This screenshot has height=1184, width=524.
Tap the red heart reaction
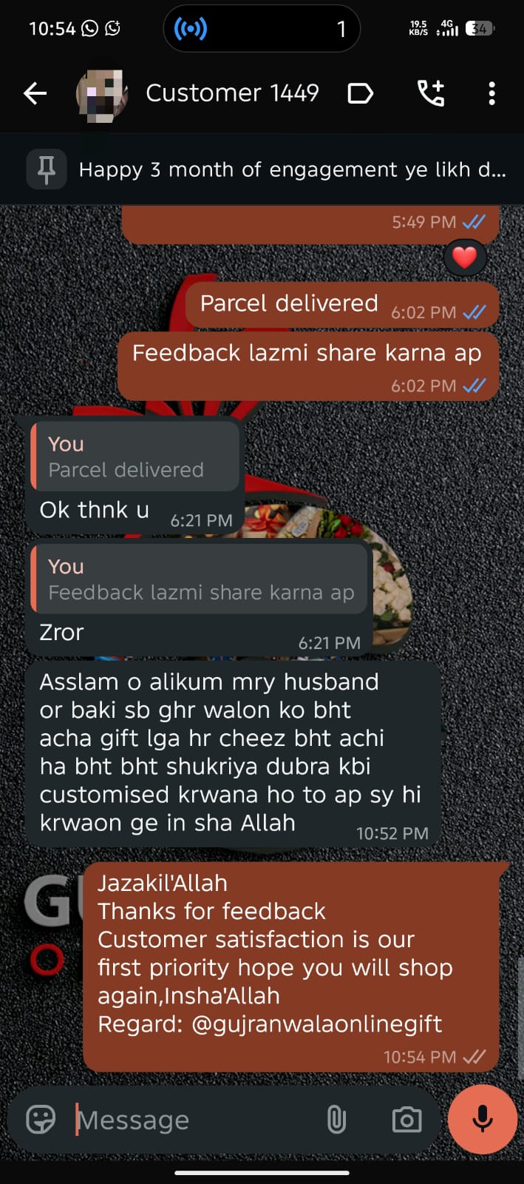pos(465,258)
